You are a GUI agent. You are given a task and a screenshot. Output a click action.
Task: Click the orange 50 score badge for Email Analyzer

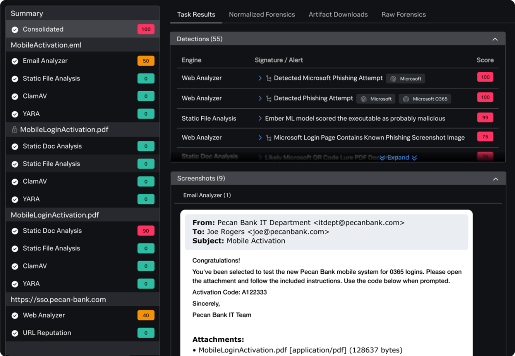pyautogui.click(x=146, y=61)
